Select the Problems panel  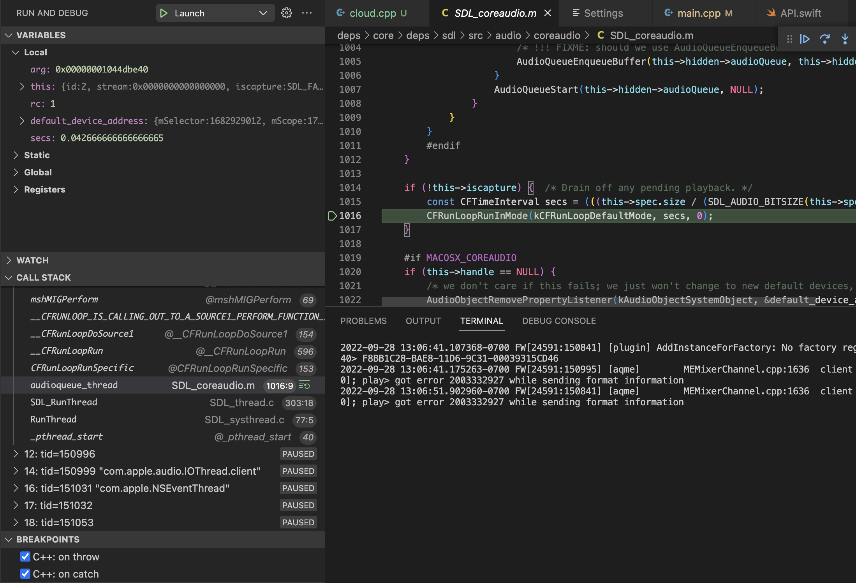pos(363,321)
